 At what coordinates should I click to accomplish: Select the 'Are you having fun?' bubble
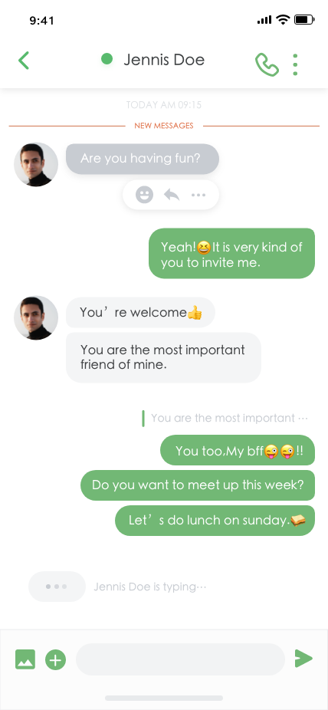(143, 159)
